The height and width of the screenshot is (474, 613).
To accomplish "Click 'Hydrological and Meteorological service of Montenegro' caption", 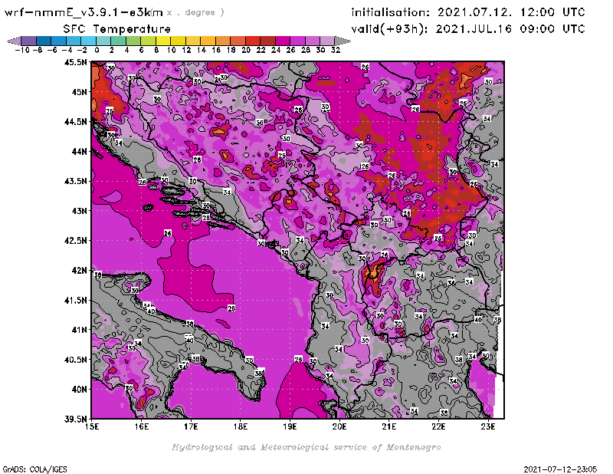I will tap(306, 447).
